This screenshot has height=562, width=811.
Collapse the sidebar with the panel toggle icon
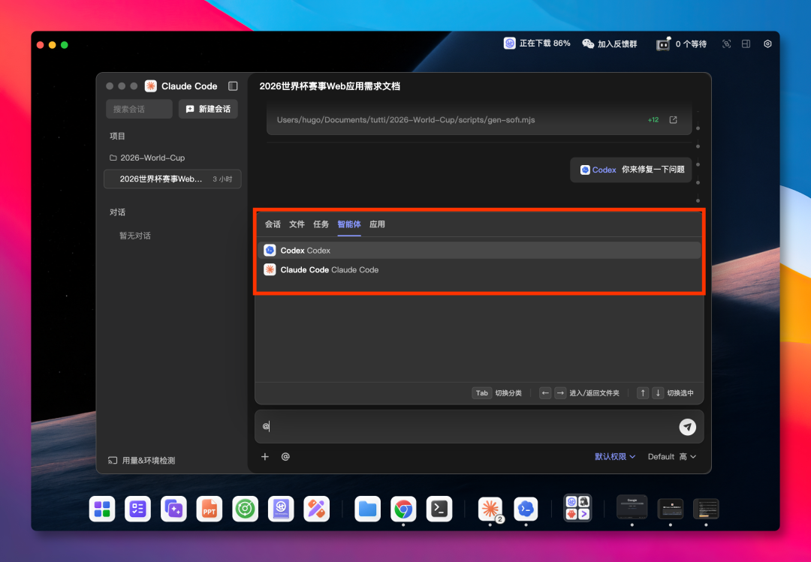[233, 86]
